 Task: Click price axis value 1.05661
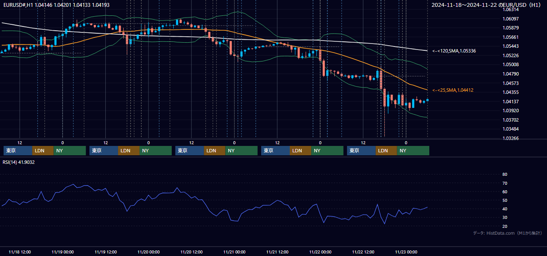(511, 37)
